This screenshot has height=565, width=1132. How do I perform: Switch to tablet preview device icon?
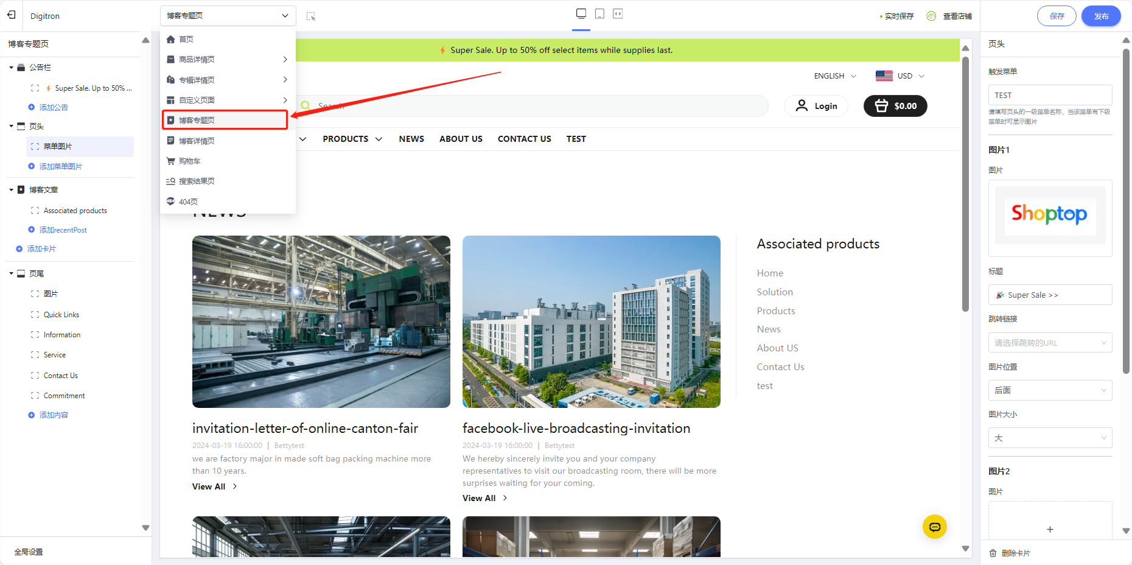599,13
